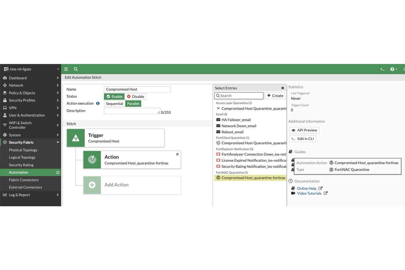This screenshot has width=405, height=270.
Task: Open the help question-mark menu
Action: [394, 69]
